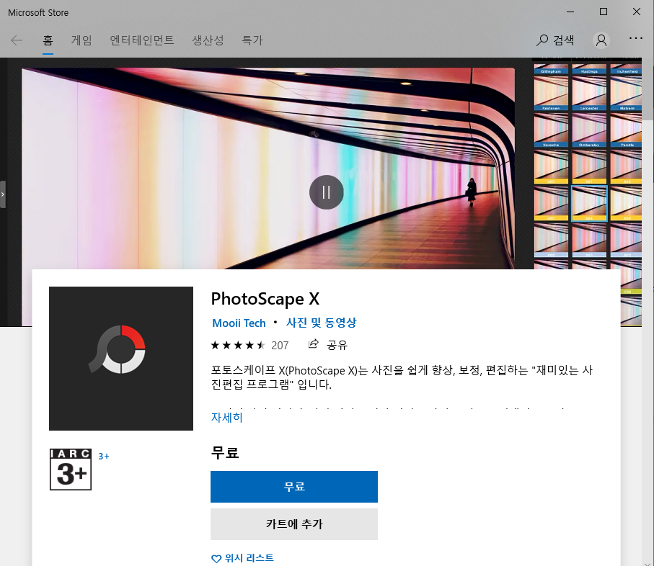Close the Microsoft Store window
Screen dimensions: 654x566
[637, 12]
